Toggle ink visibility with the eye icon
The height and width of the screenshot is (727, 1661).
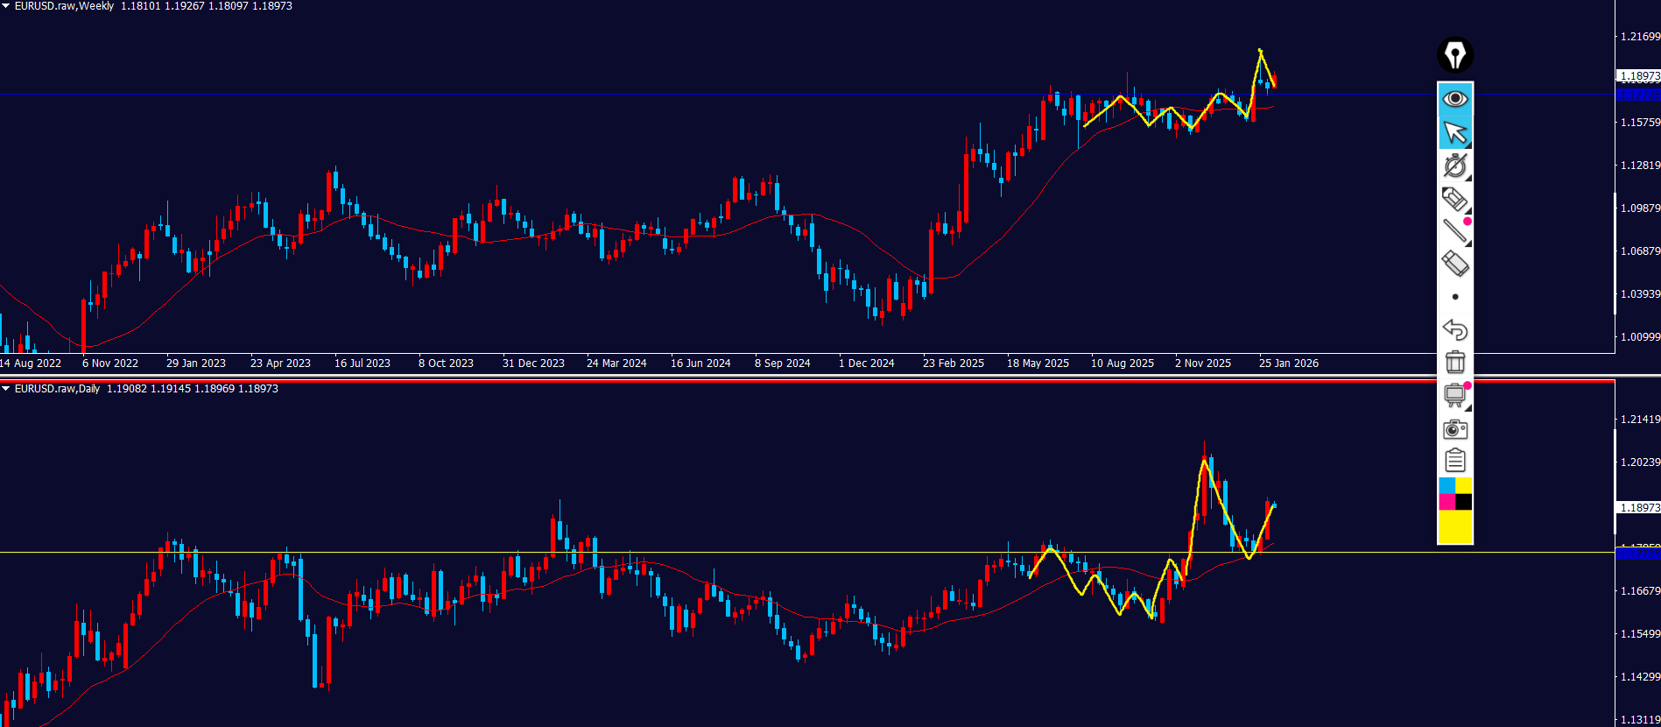point(1454,98)
